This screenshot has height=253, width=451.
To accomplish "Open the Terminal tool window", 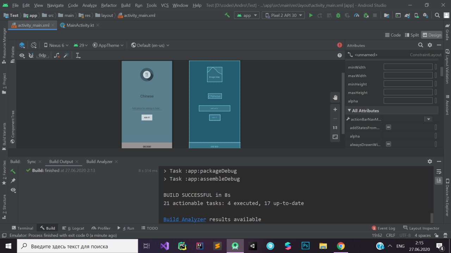I will coord(23,228).
